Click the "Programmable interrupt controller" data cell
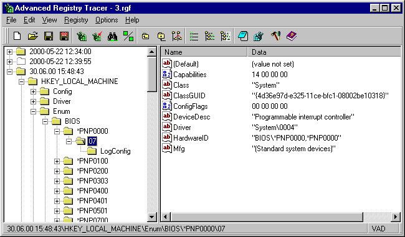This screenshot has height=237, width=405. [x=303, y=117]
